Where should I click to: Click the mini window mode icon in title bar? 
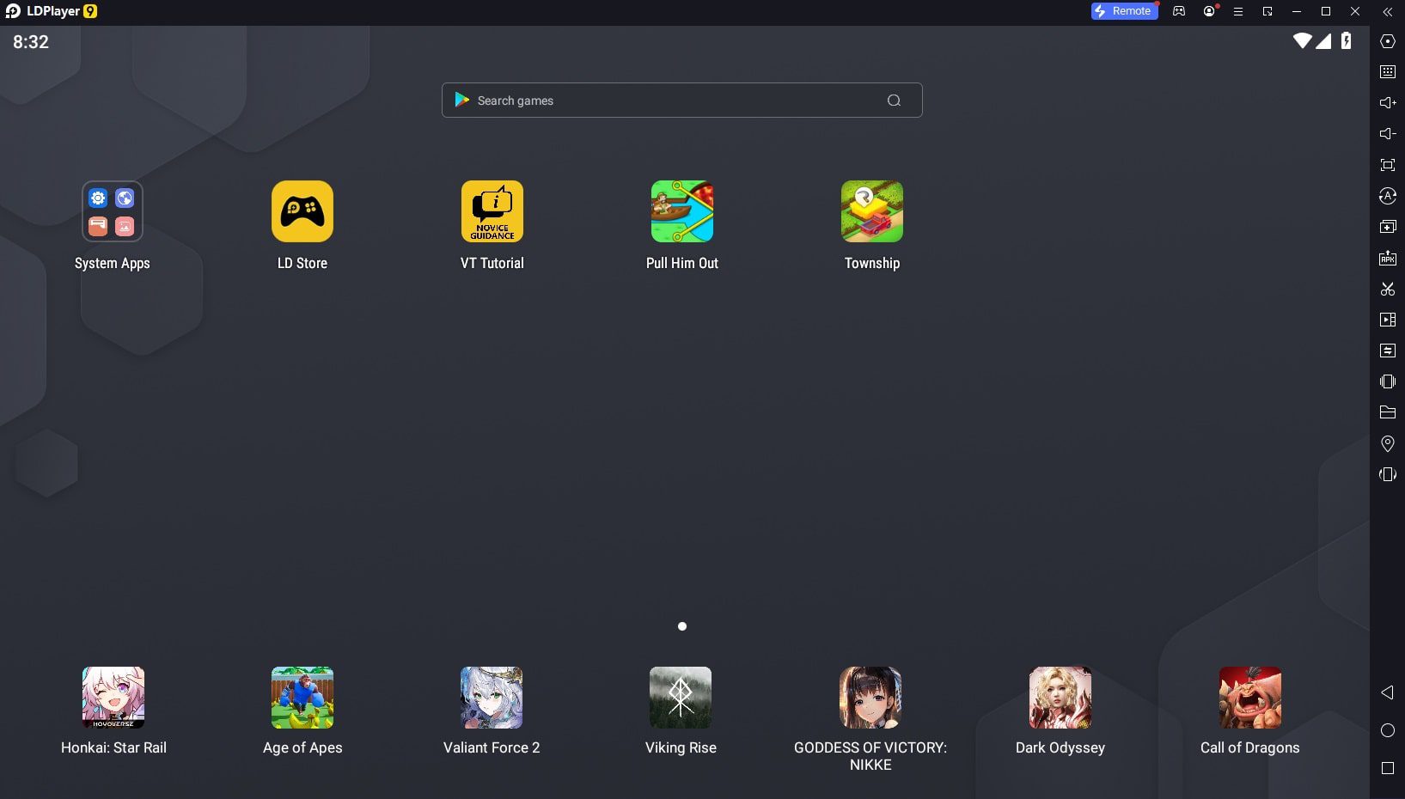coord(1268,11)
